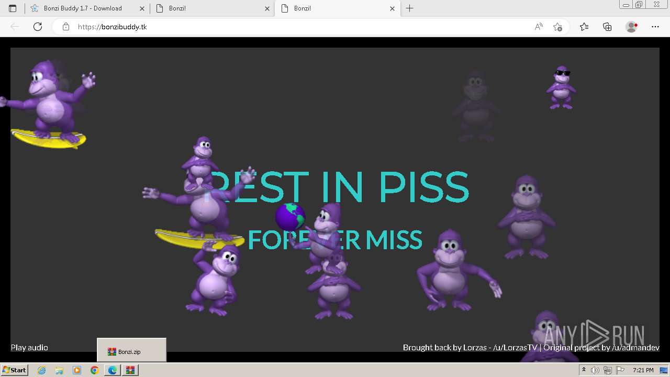Click the Bonzi wearing sunglasses

coord(561,88)
